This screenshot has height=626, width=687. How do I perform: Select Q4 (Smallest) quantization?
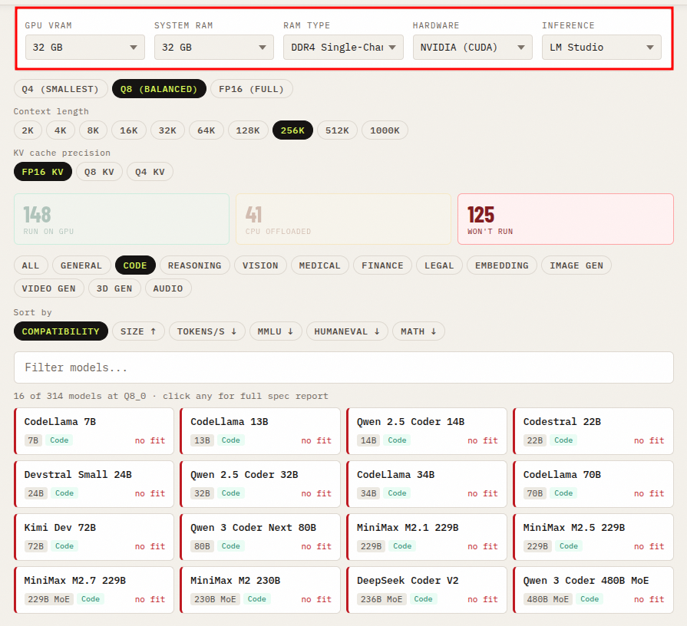coord(61,89)
